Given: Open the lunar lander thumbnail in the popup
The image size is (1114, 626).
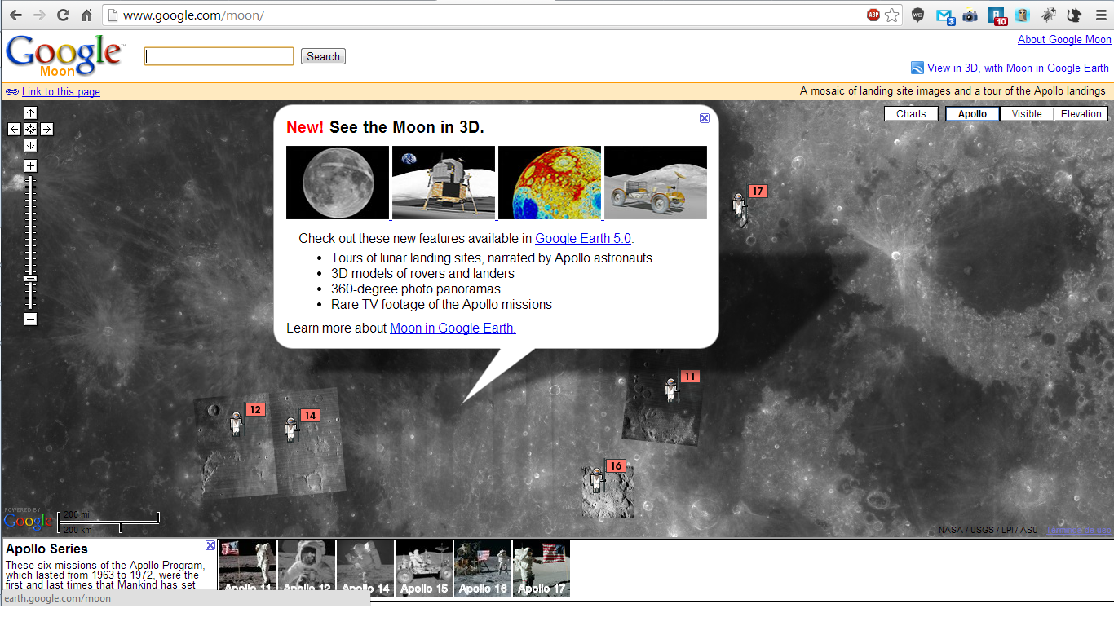Looking at the screenshot, I should point(444,183).
